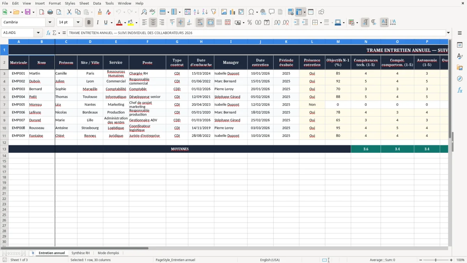Open sidebar Navigator compass icon
Viewport: 467px width, 263px height.
(x=460, y=79)
